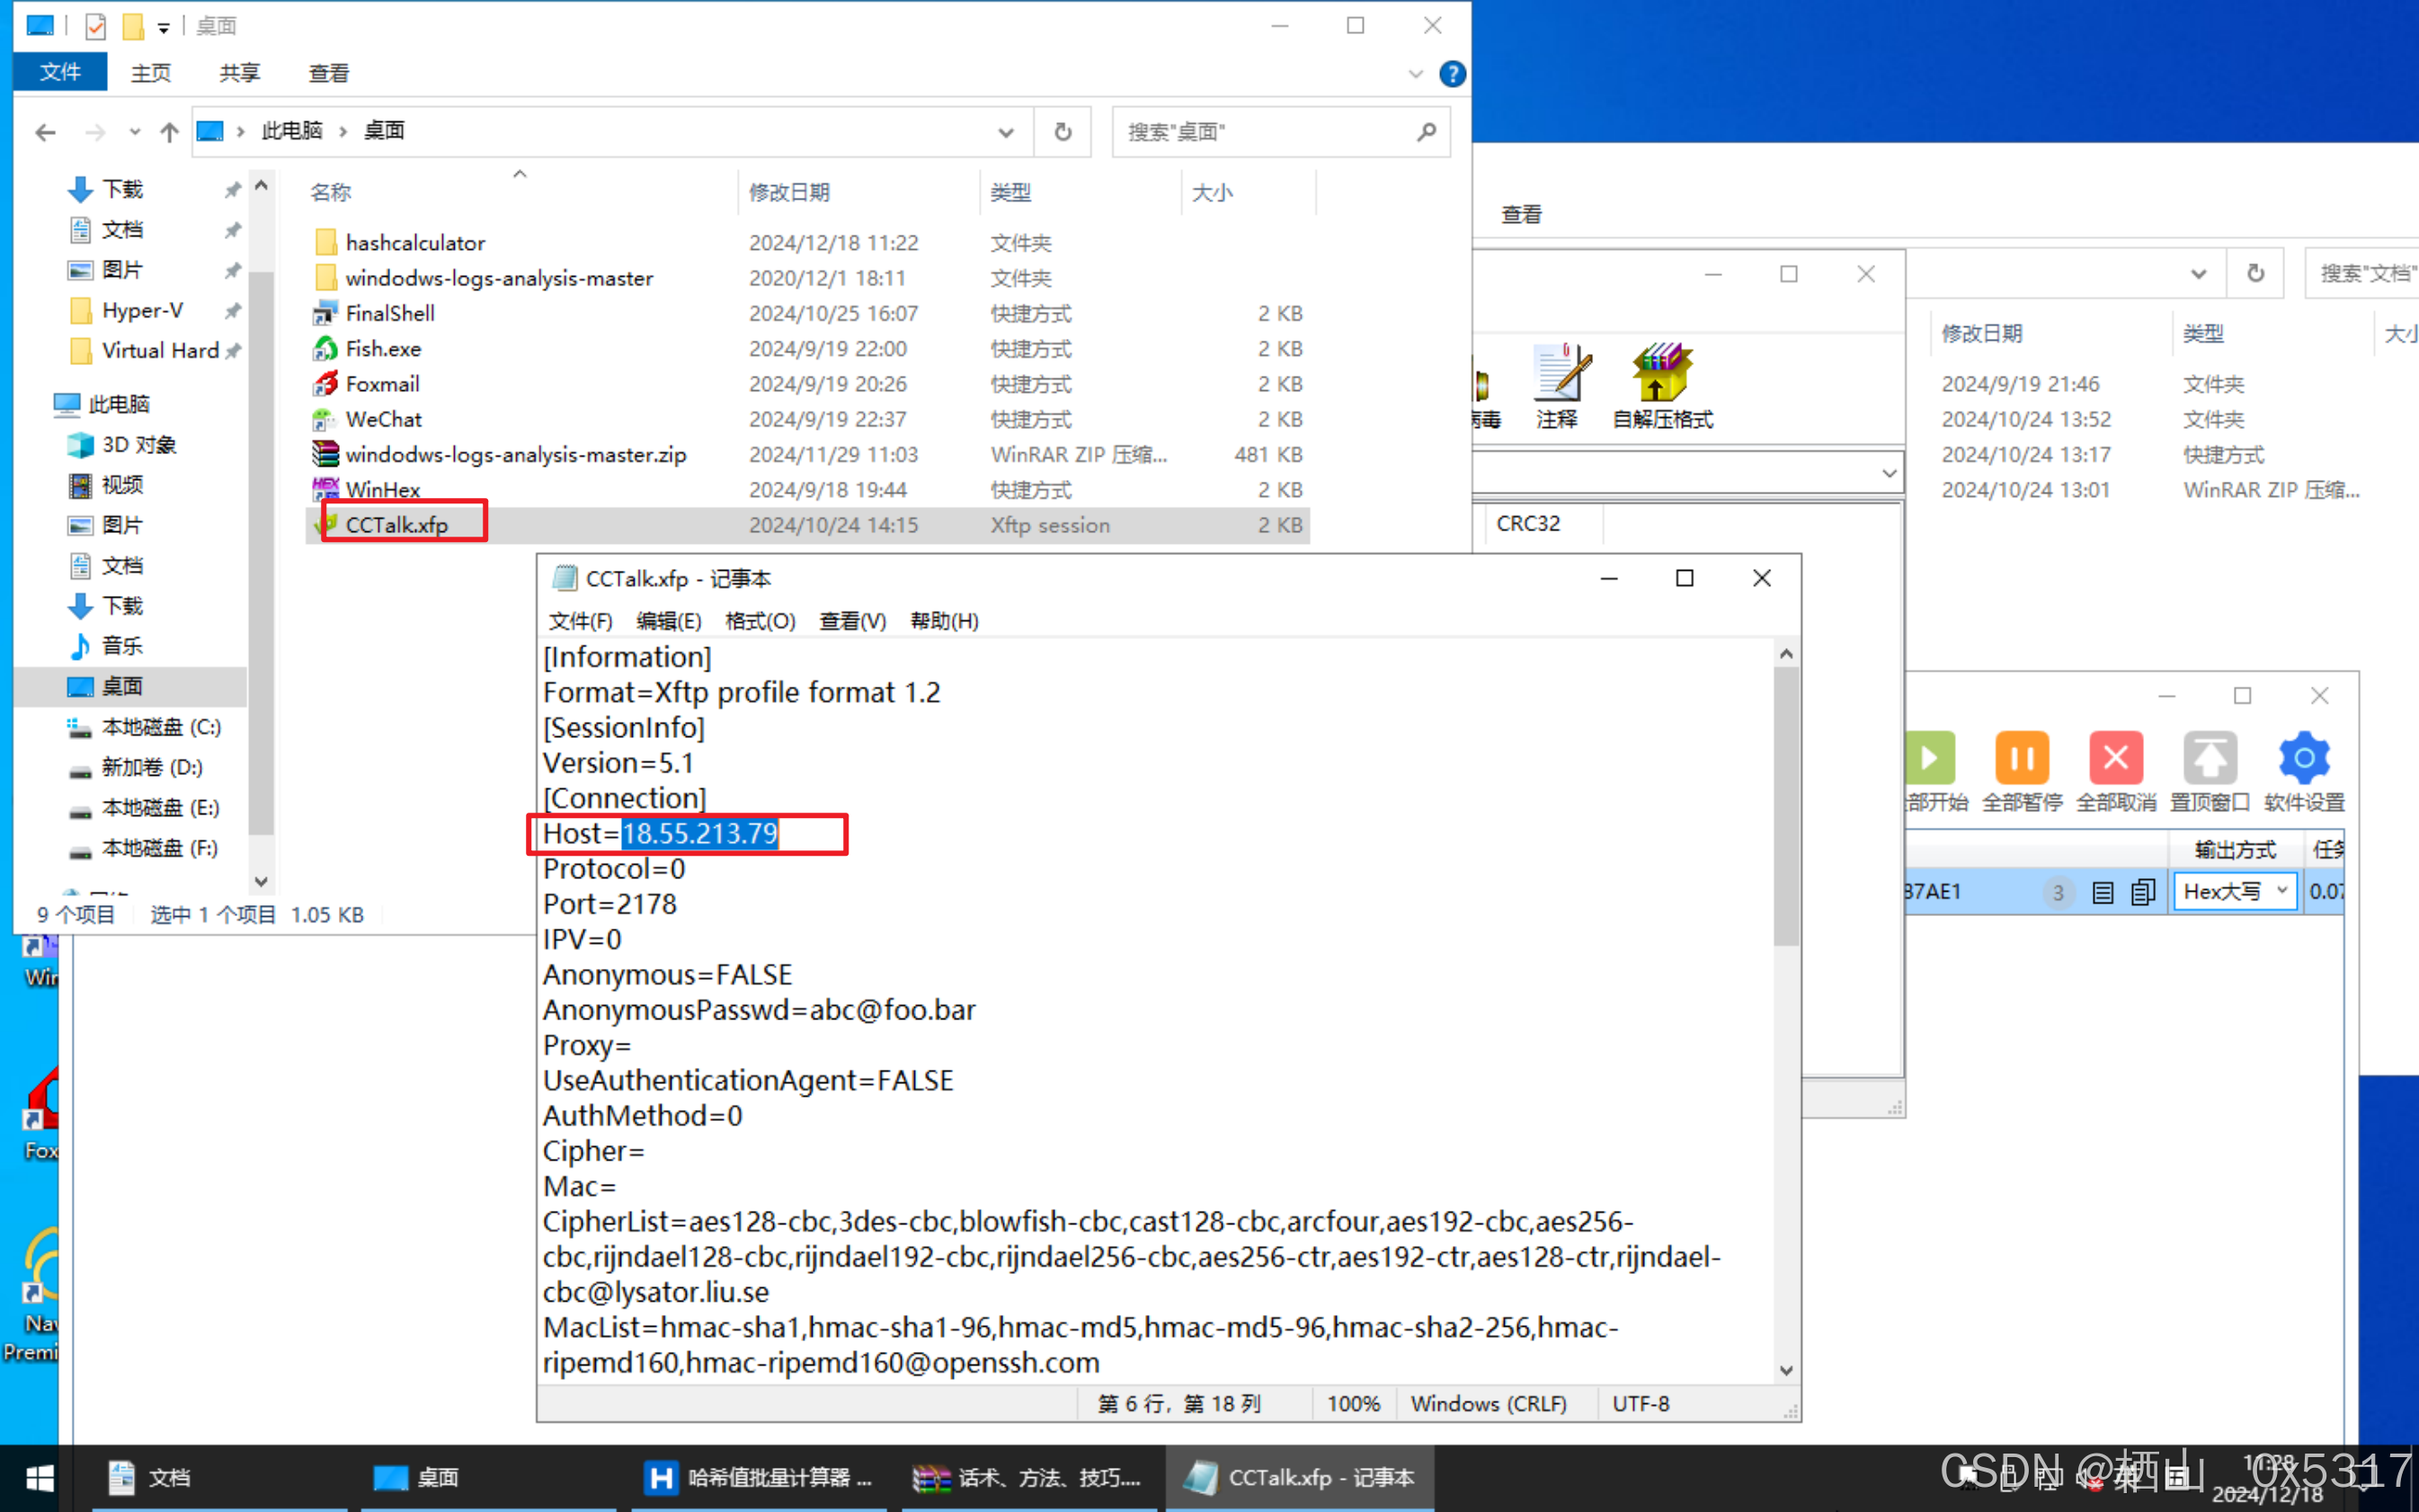This screenshot has height=1512, width=2419.
Task: Click the search 桌面 input field
Action: [1265, 132]
